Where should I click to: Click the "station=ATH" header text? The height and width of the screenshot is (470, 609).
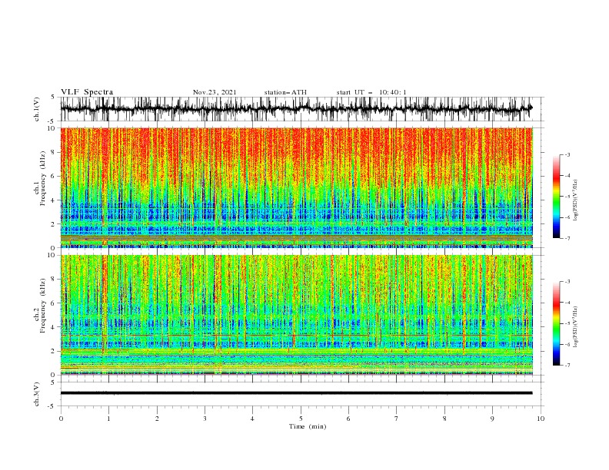pos(285,92)
